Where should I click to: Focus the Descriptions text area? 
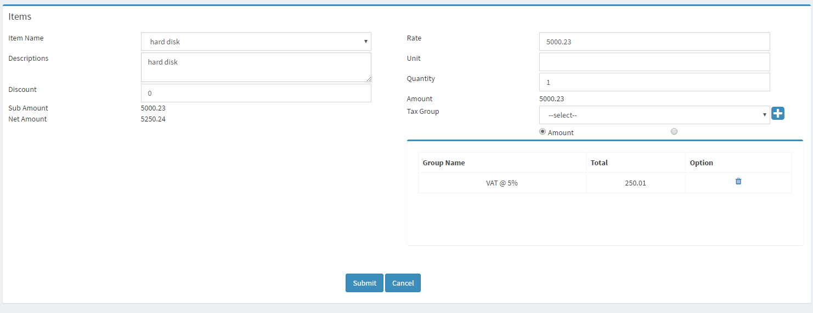pyautogui.click(x=256, y=67)
